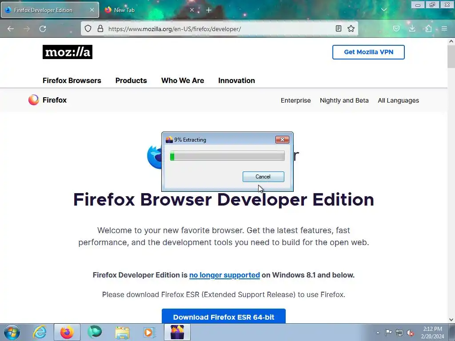455x341 pixels.
Task: Open the Innovation menu
Action: (x=236, y=81)
